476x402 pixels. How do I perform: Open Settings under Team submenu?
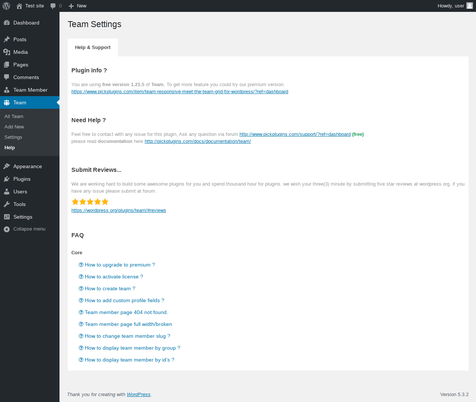coord(30,137)
